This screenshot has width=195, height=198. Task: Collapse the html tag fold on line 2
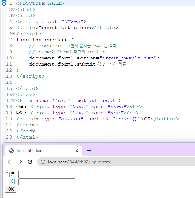click(x=14, y=9)
